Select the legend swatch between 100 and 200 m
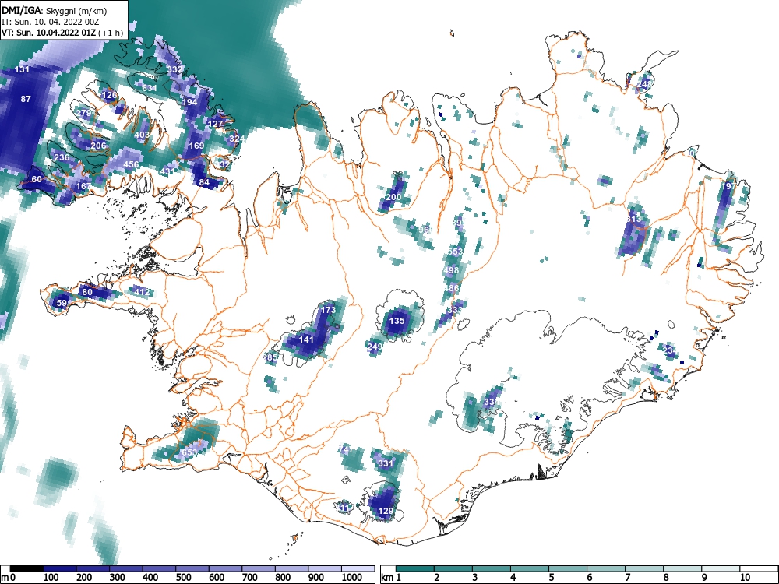 point(60,568)
